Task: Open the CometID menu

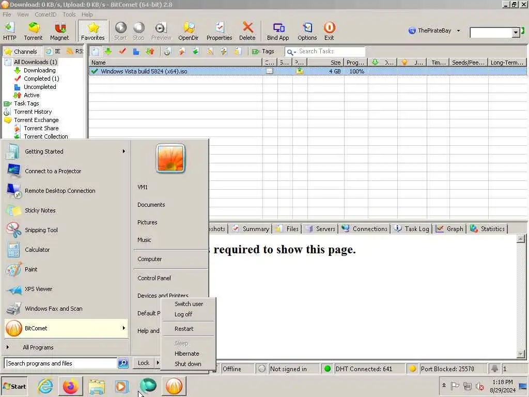Action: pos(45,14)
